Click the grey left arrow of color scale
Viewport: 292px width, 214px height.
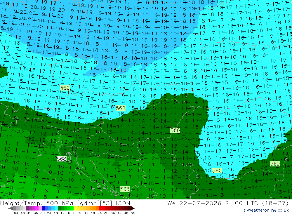11,208
